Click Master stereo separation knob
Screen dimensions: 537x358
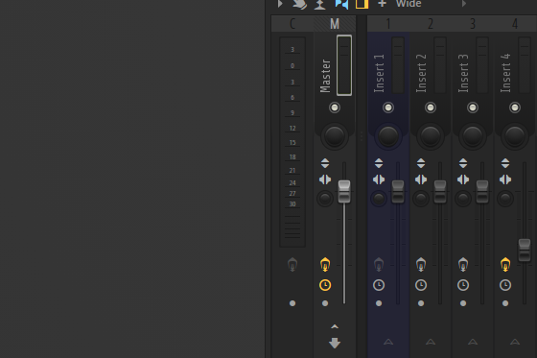pos(325,199)
